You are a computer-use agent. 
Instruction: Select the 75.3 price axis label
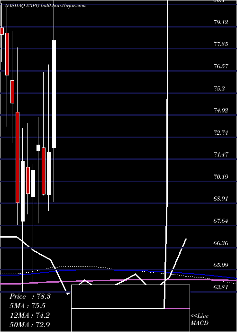click(x=219, y=88)
